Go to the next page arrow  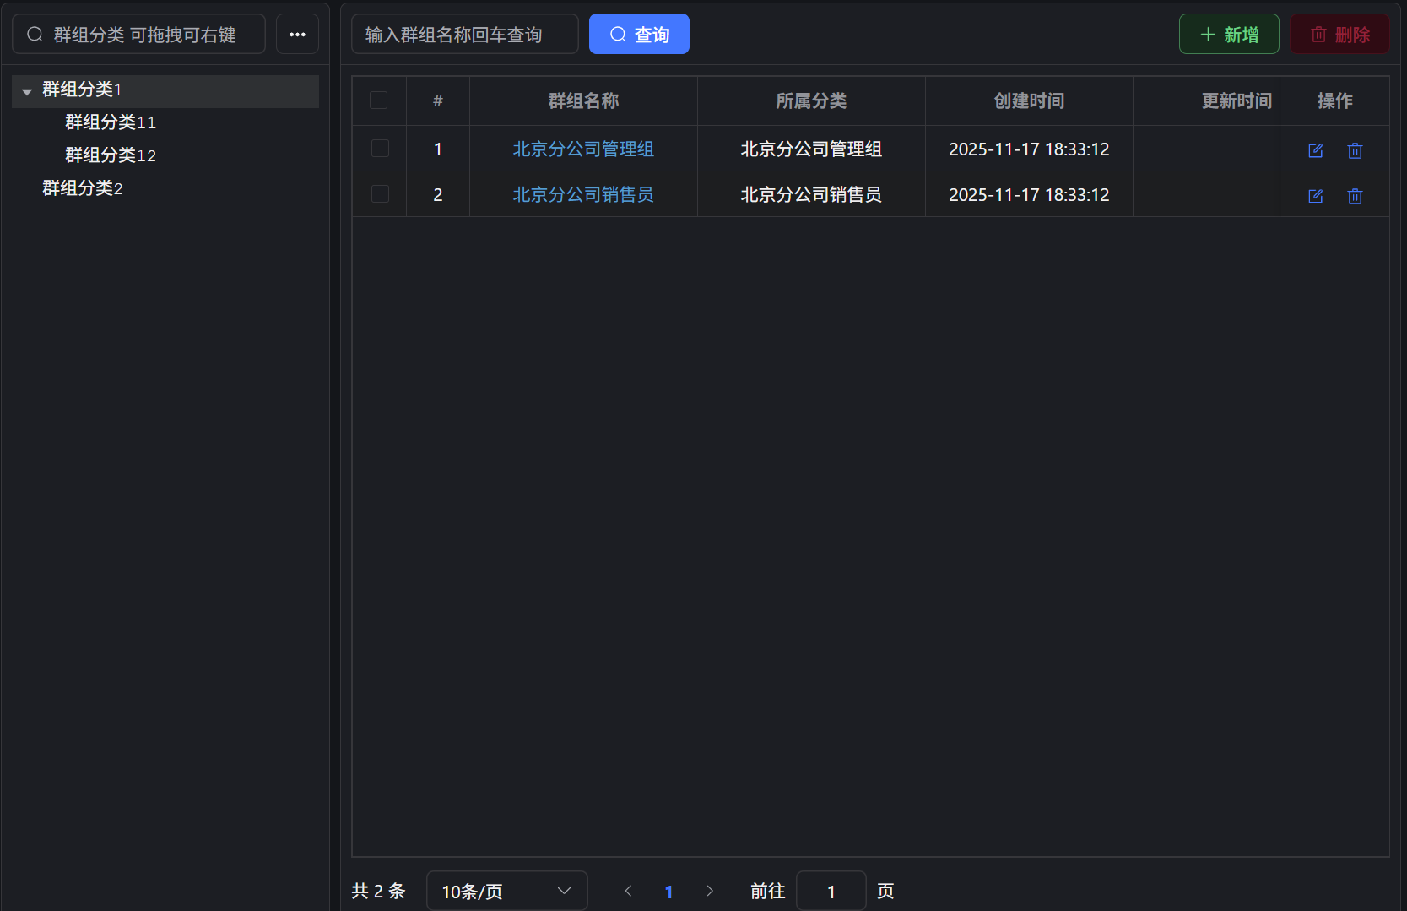709,891
